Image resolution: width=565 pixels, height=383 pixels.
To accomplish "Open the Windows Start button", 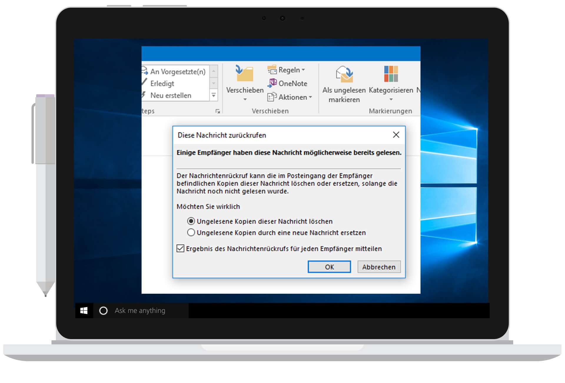I will coord(84,311).
